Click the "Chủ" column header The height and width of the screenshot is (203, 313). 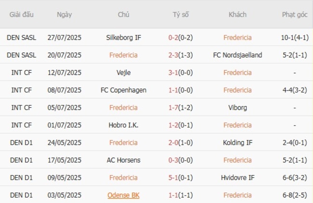click(123, 14)
